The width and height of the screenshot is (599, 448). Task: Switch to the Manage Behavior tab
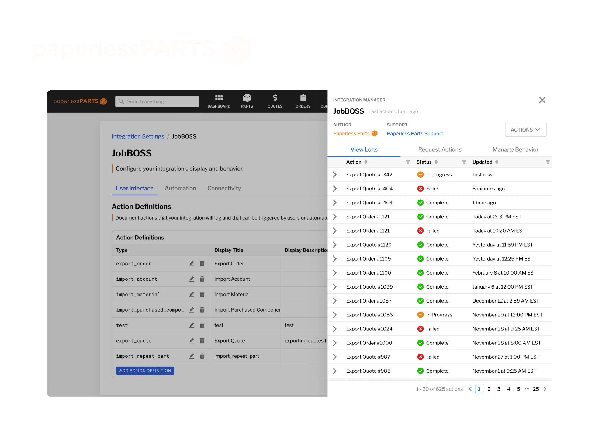pyautogui.click(x=515, y=149)
